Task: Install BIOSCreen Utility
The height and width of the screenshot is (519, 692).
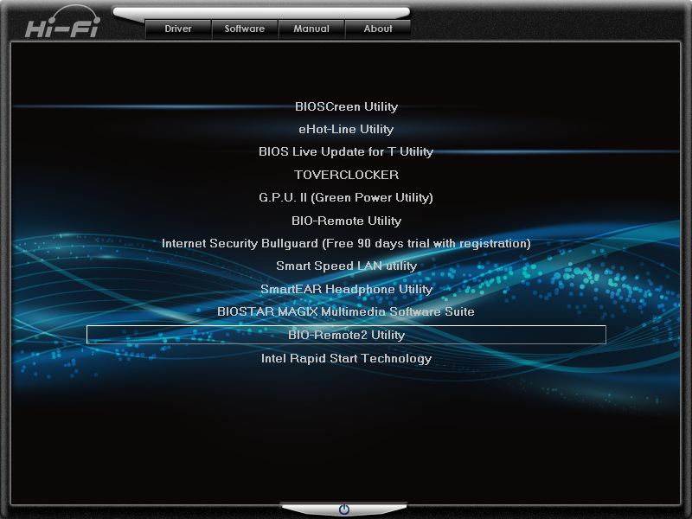Action: (x=347, y=106)
